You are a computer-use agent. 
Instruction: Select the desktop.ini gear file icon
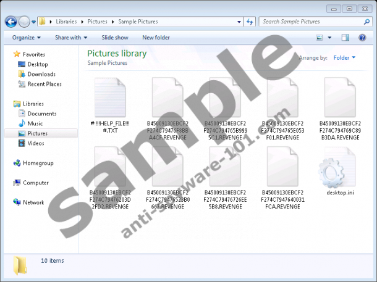[x=334, y=170]
